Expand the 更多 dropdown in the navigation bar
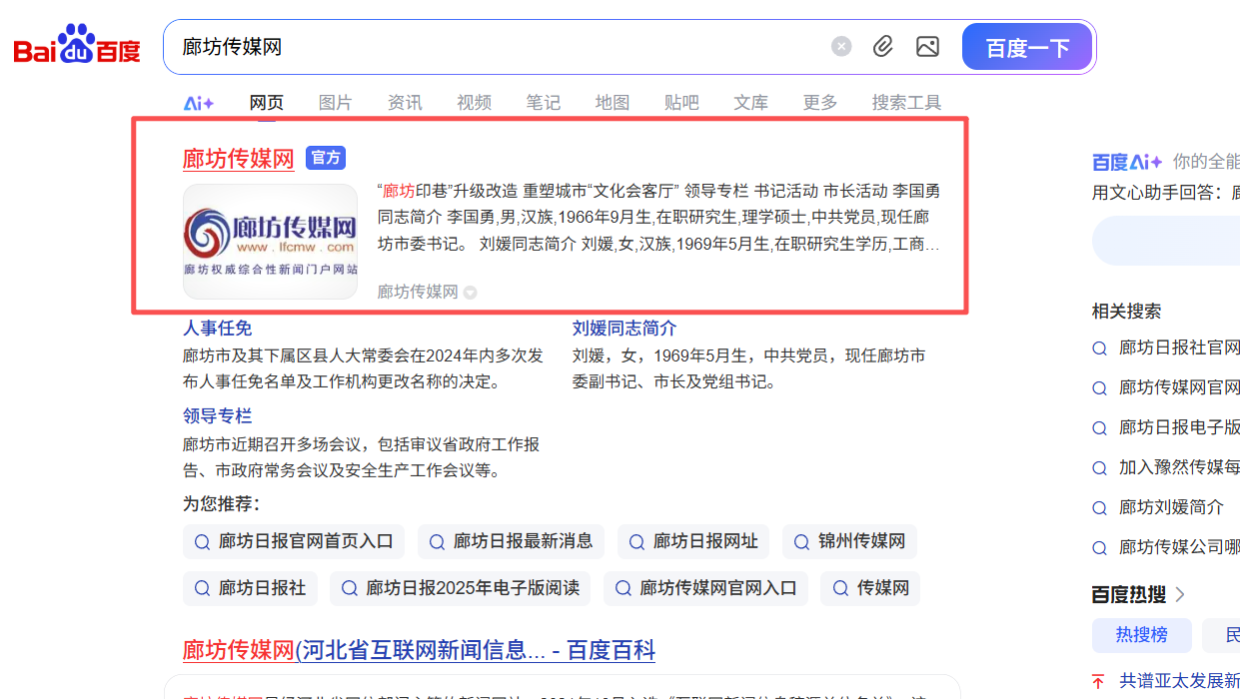 (818, 101)
